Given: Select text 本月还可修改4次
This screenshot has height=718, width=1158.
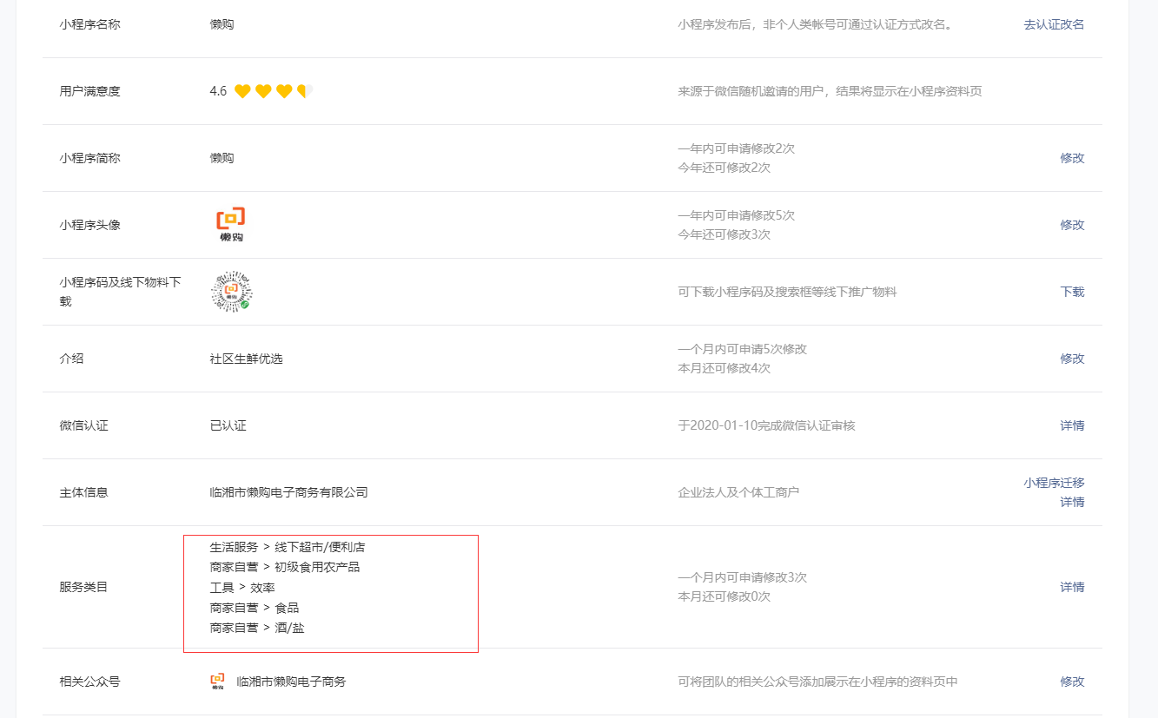Looking at the screenshot, I should (724, 368).
